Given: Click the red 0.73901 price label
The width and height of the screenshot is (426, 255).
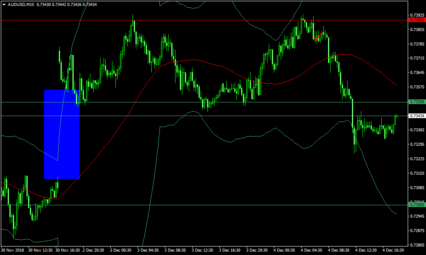Looking at the screenshot, I should pos(417,20).
